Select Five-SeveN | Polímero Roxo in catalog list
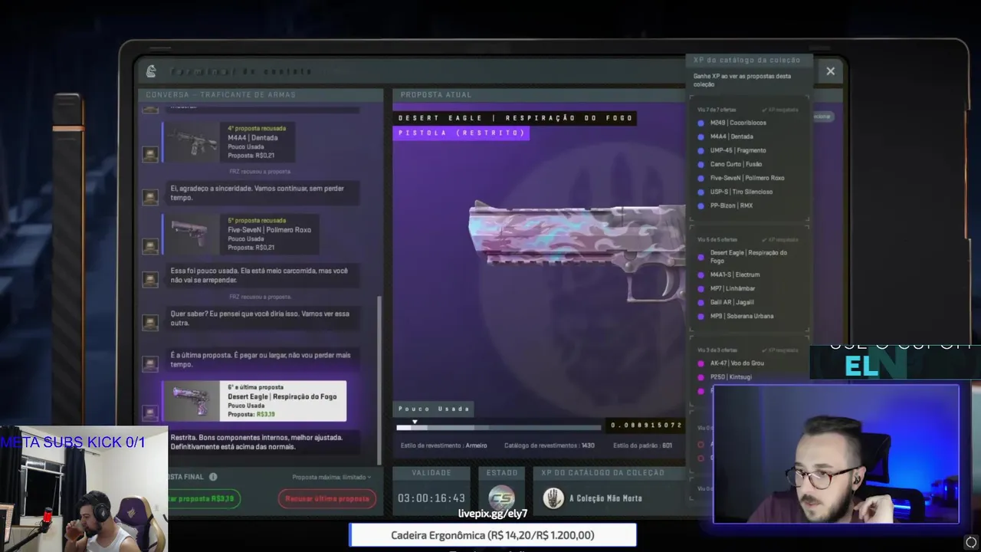Image resolution: width=981 pixels, height=552 pixels. [x=740, y=178]
